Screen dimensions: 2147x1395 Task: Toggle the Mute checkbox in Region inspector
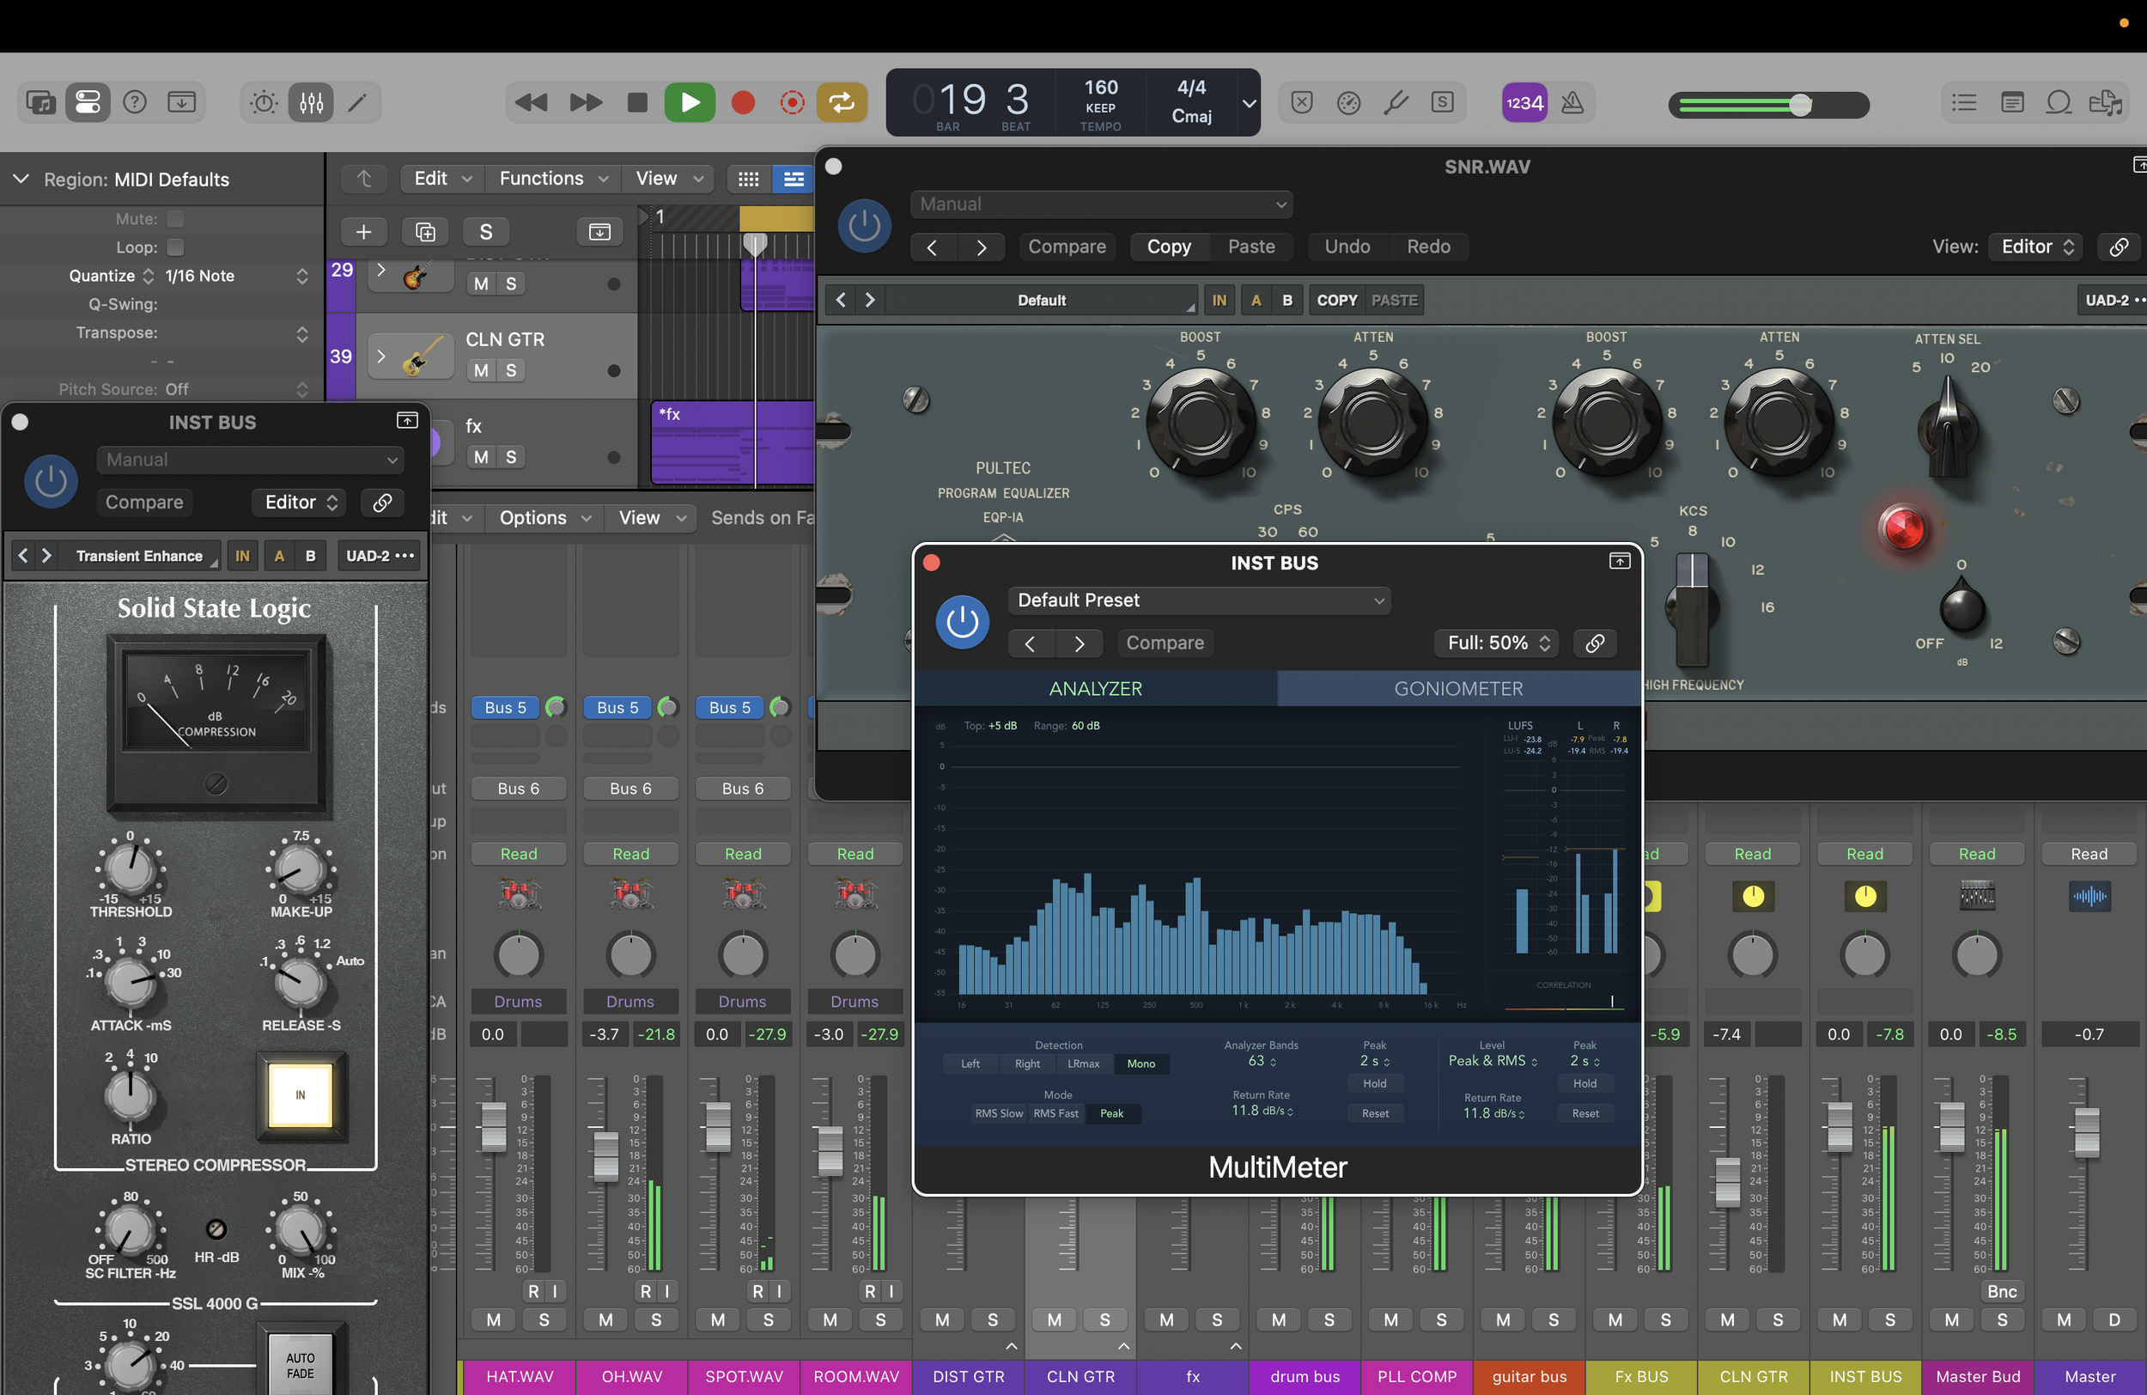[x=176, y=219]
